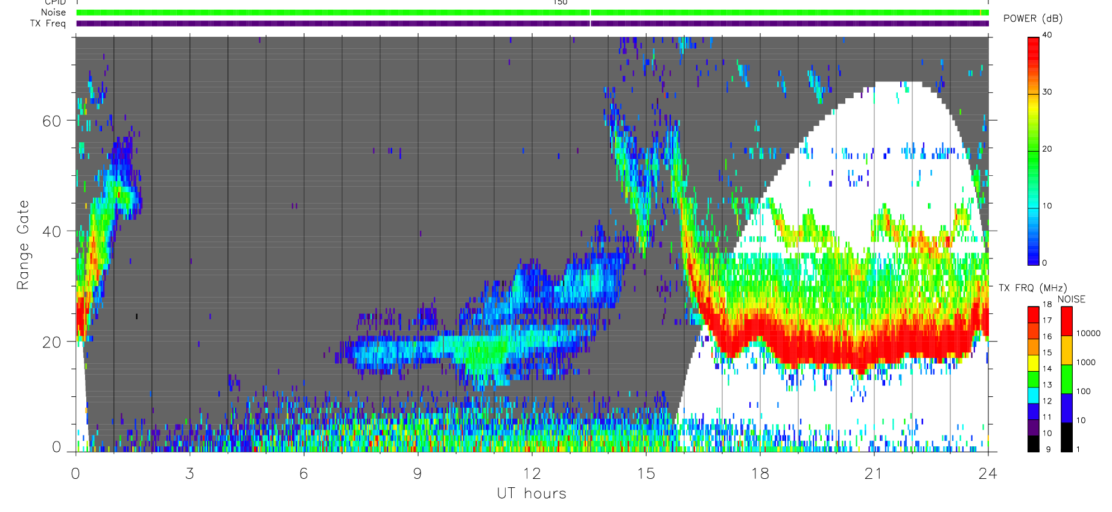Click the 18 value on TX FRQ scale
The image size is (1112, 512).
tap(1047, 304)
